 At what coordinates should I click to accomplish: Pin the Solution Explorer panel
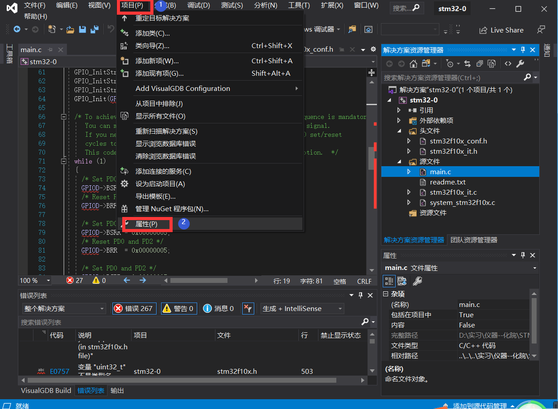click(x=523, y=50)
